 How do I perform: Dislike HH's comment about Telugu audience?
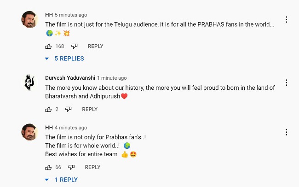[x=74, y=46]
